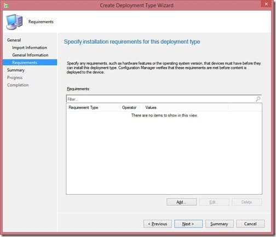Select the Progress step in sidebar
This screenshot has height=237, width=276.
pos(15,78)
